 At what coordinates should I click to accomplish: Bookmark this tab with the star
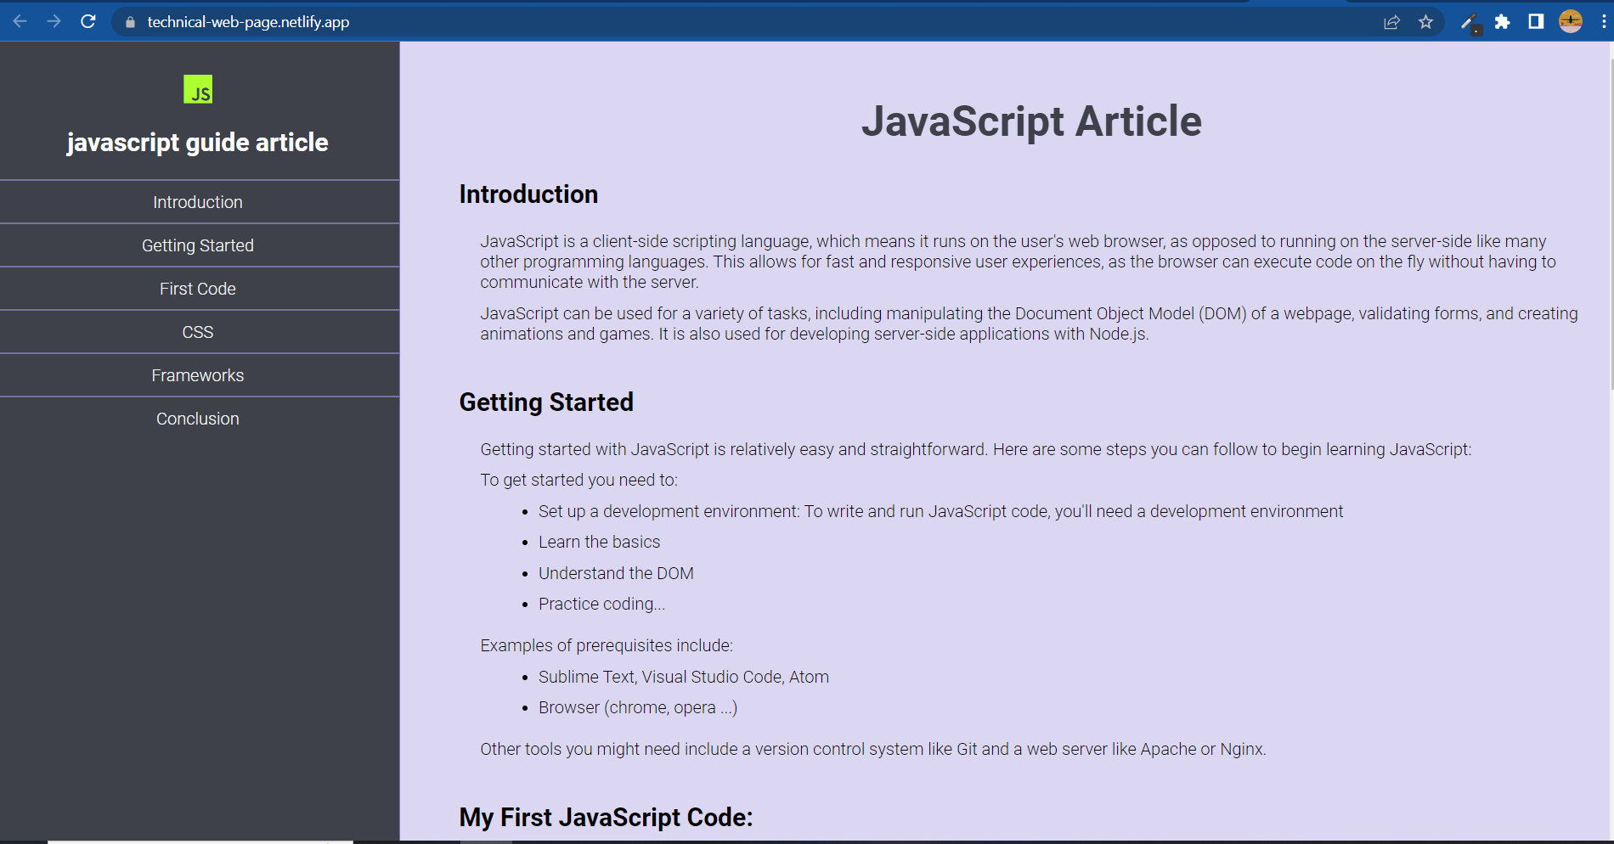pyautogui.click(x=1425, y=22)
